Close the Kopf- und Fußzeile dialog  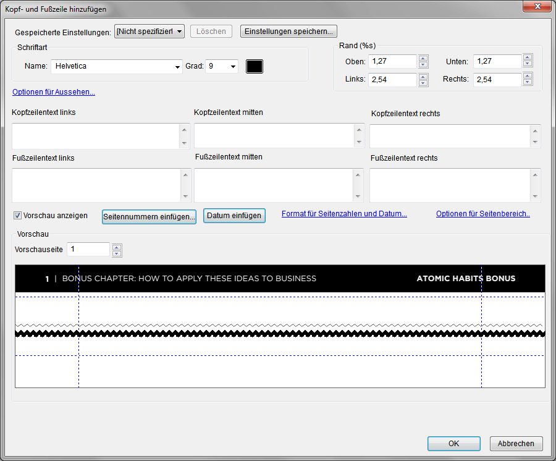[537, 6]
